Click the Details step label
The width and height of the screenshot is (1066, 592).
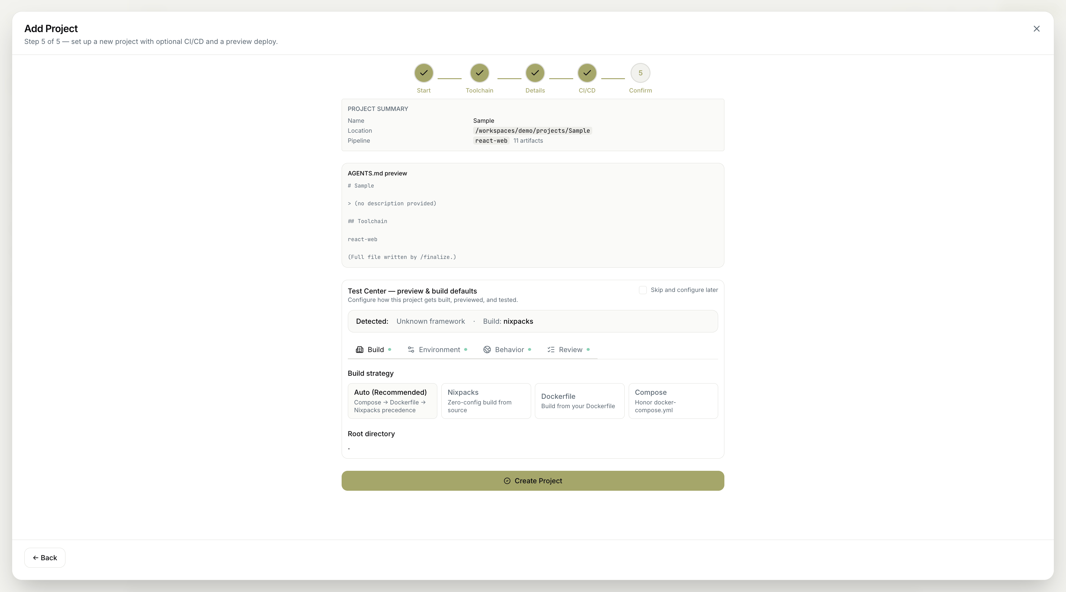(x=535, y=90)
